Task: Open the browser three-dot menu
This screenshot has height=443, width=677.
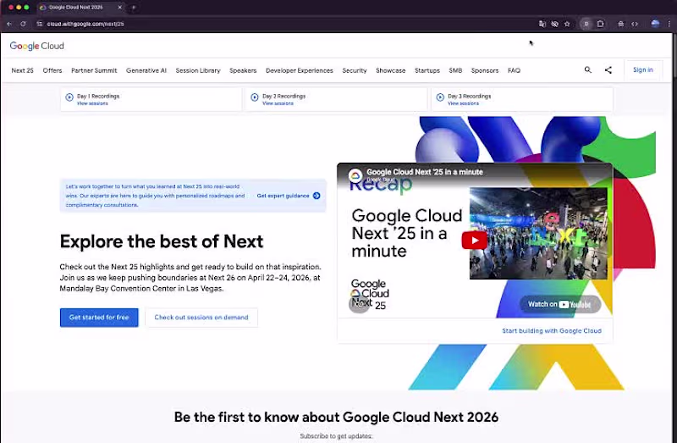Action: tap(669, 24)
